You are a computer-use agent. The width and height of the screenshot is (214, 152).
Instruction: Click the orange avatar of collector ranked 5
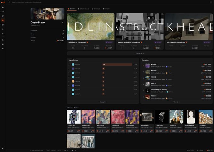click(x=73, y=81)
